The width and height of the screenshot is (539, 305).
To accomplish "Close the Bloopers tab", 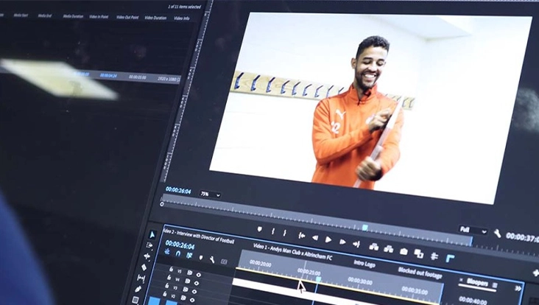I will pyautogui.click(x=461, y=280).
